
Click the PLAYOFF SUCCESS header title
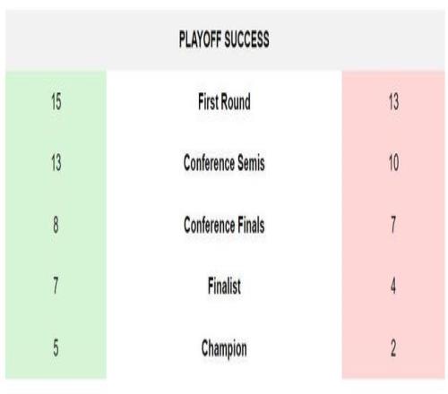(224, 39)
